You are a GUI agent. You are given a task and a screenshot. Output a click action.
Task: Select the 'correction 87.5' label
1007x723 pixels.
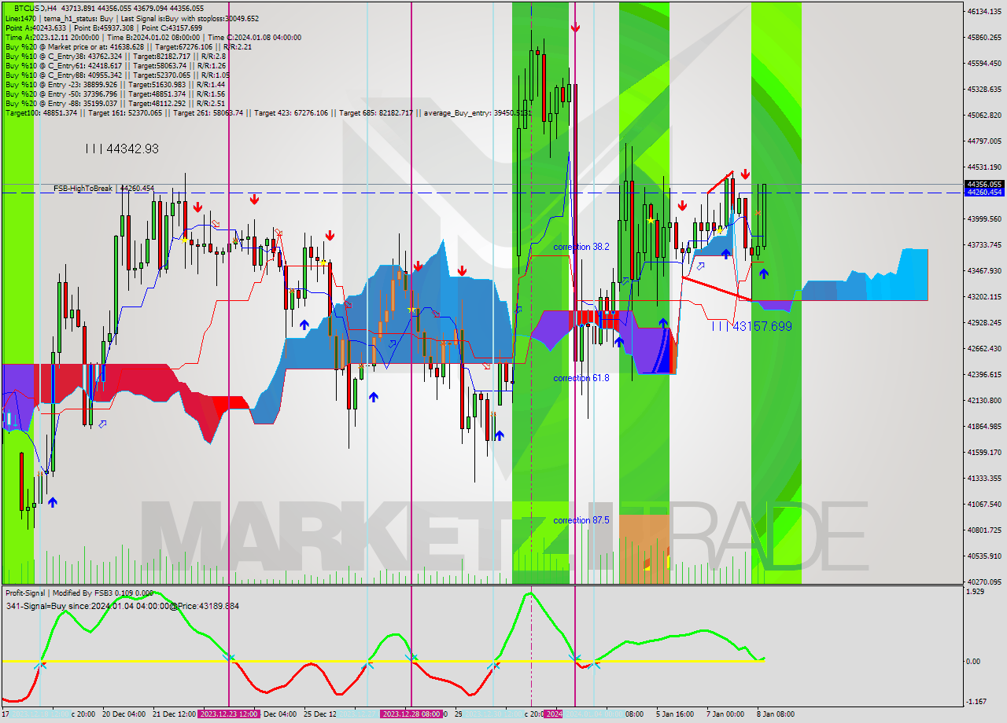pos(581,520)
